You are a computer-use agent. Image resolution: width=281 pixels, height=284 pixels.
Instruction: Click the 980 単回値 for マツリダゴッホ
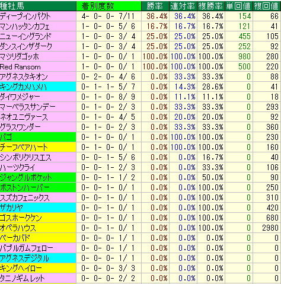pyautogui.click(x=245, y=56)
